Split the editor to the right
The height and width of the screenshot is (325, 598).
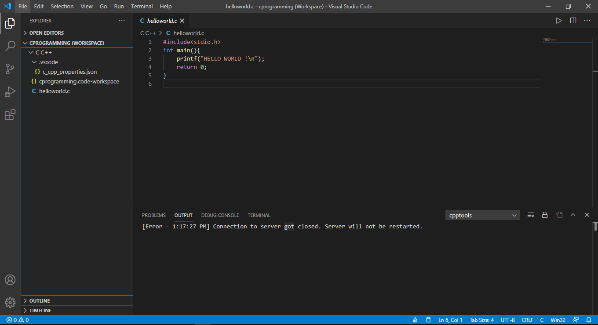pyautogui.click(x=573, y=21)
